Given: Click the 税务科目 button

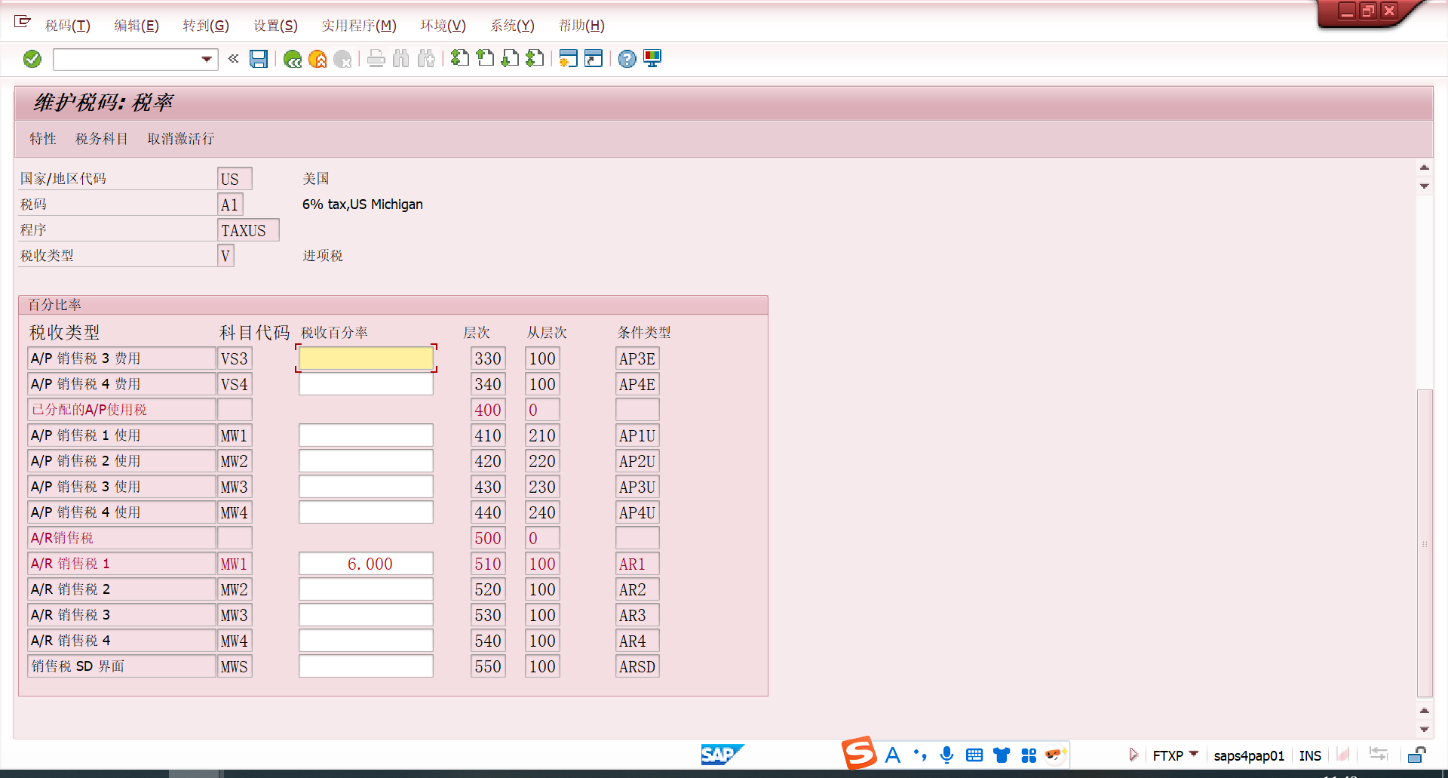Looking at the screenshot, I should tap(102, 139).
